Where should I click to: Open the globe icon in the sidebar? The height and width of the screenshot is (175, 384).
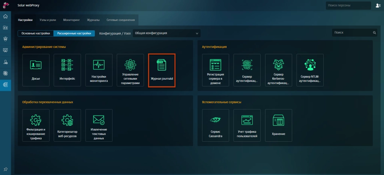pyautogui.click(x=5, y=73)
